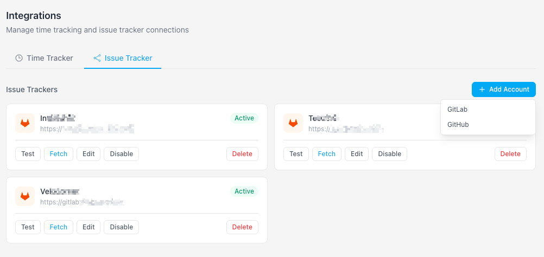
Task: Edit the bottom Vel tracker account
Action: coord(88,227)
